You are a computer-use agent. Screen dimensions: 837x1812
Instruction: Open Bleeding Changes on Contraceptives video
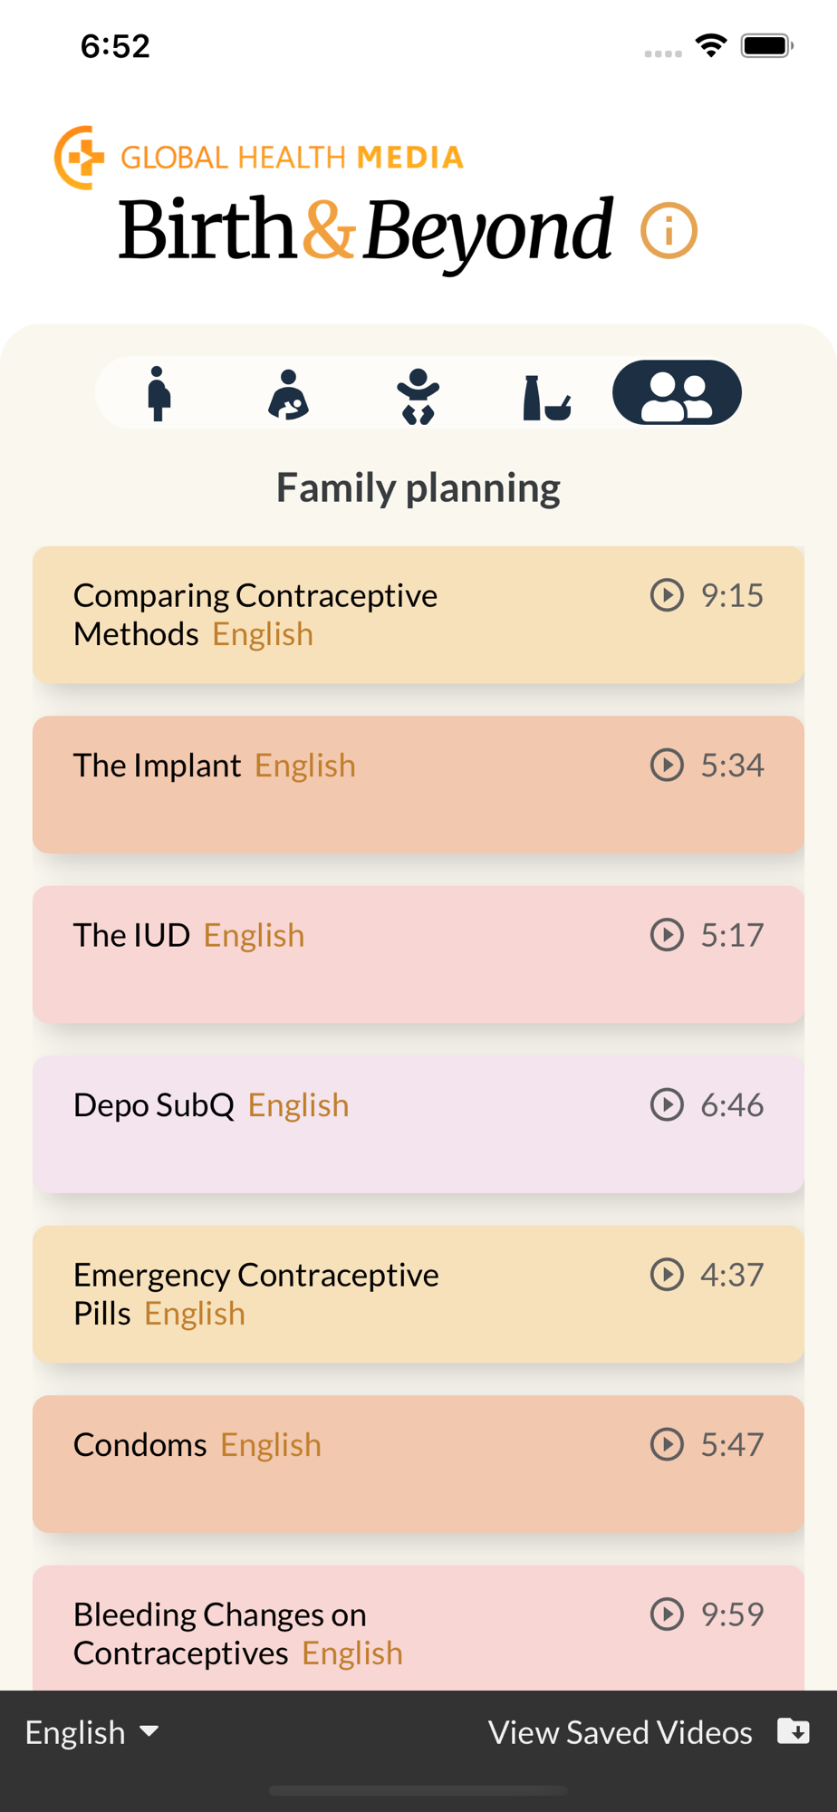pos(418,1633)
